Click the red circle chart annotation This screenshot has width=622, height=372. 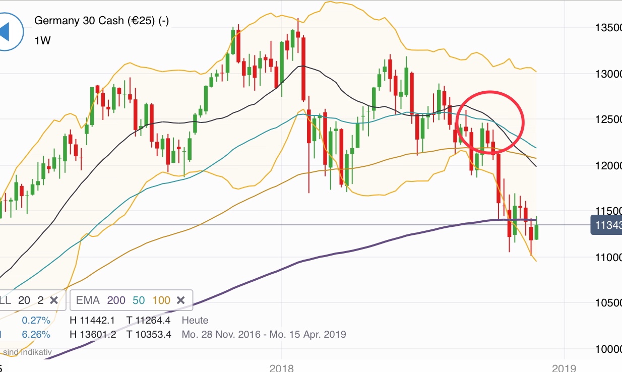490,120
